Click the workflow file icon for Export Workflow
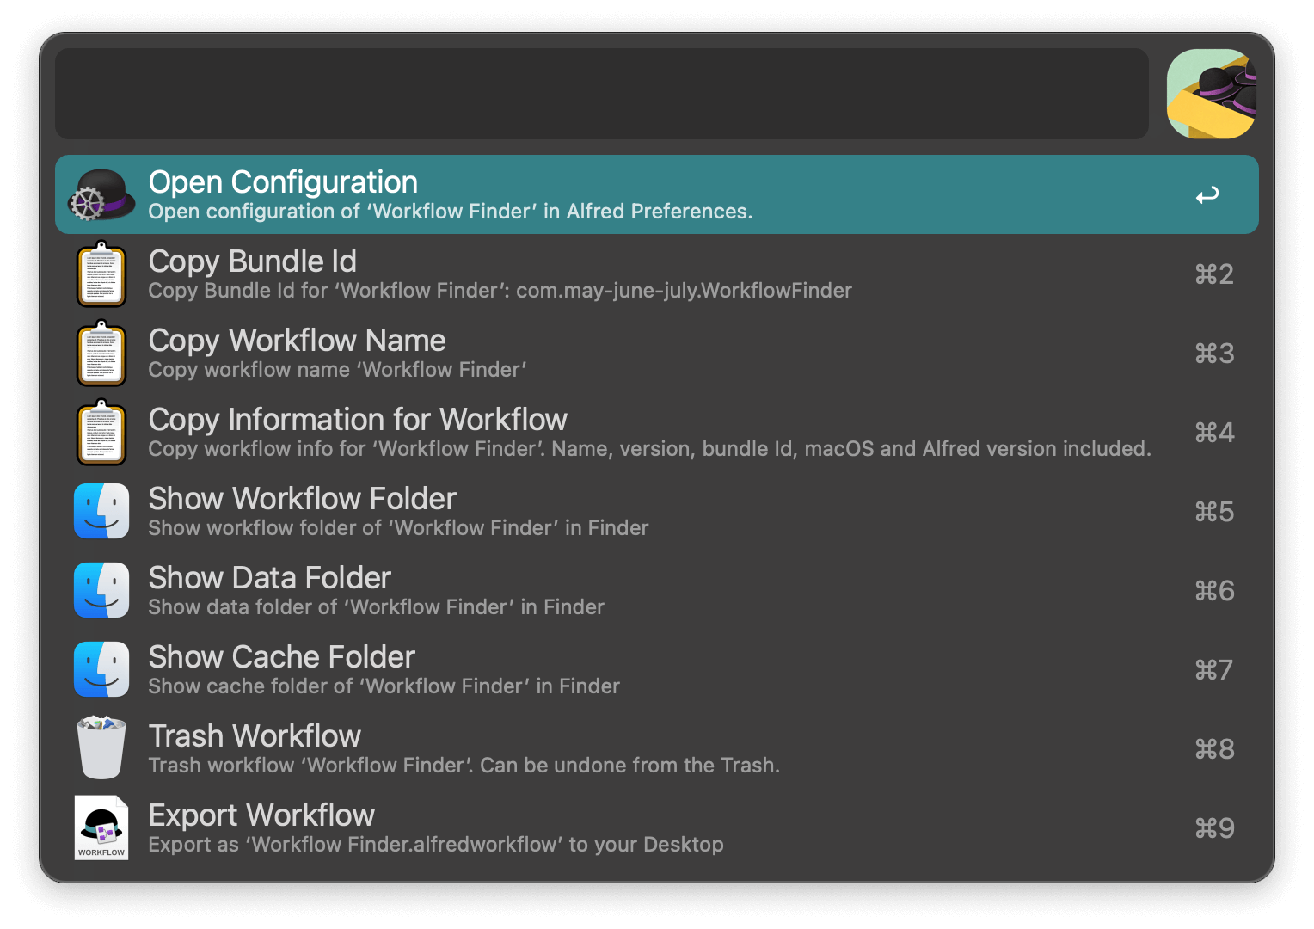This screenshot has width=1314, height=929. click(x=101, y=827)
